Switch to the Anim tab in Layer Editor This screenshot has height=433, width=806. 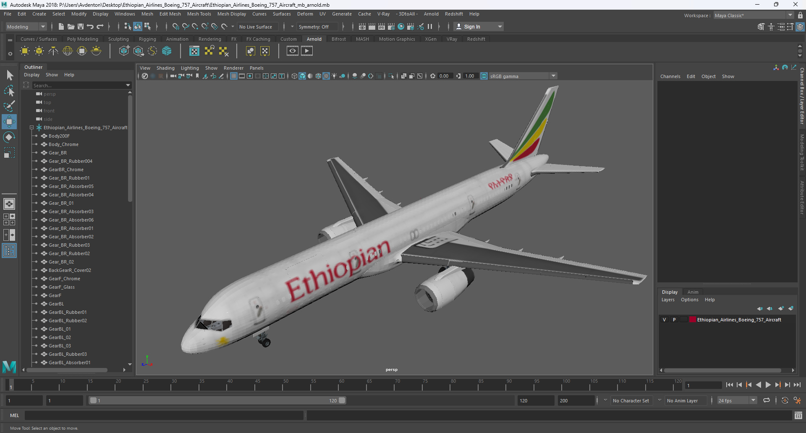pyautogui.click(x=693, y=292)
